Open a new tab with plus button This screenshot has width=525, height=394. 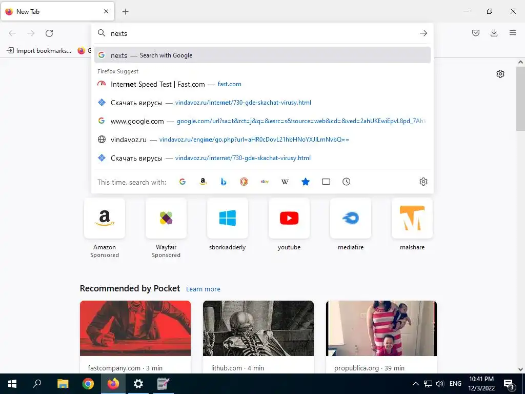click(125, 12)
